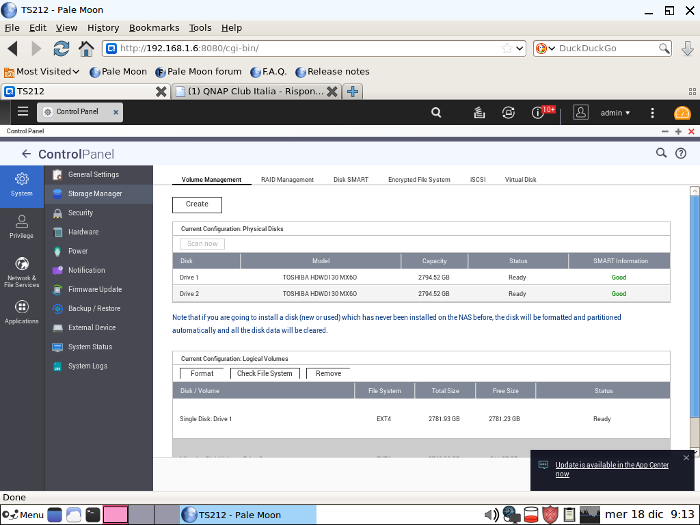
Task: Open the resource monitor dashboard icon
Action: 682,113
